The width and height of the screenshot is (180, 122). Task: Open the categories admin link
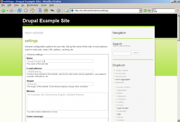coord(122,96)
